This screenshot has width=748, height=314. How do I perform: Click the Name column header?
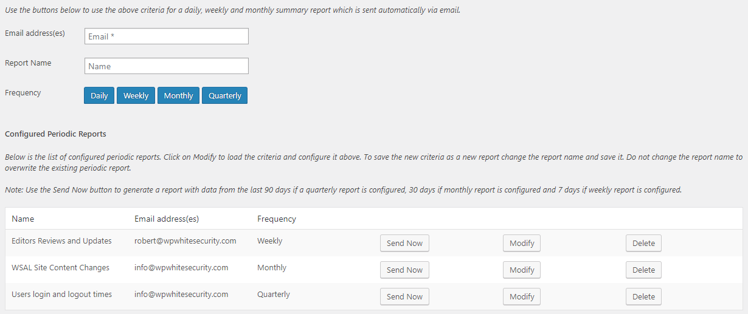tap(23, 219)
